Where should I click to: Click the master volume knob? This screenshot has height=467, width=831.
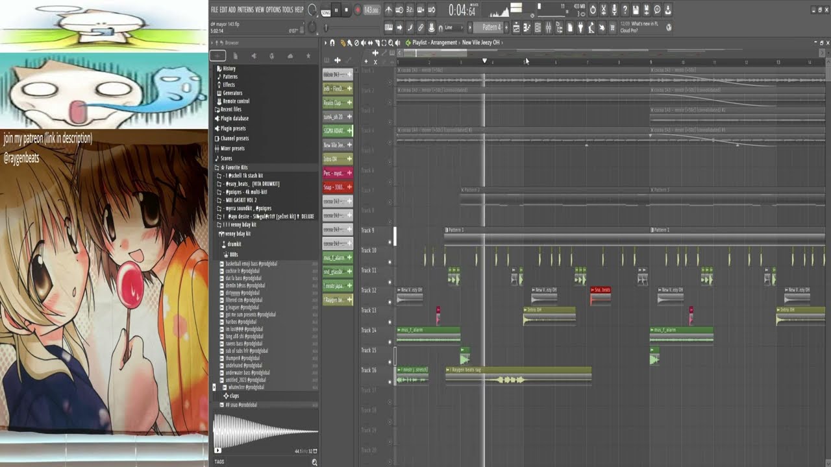click(312, 10)
